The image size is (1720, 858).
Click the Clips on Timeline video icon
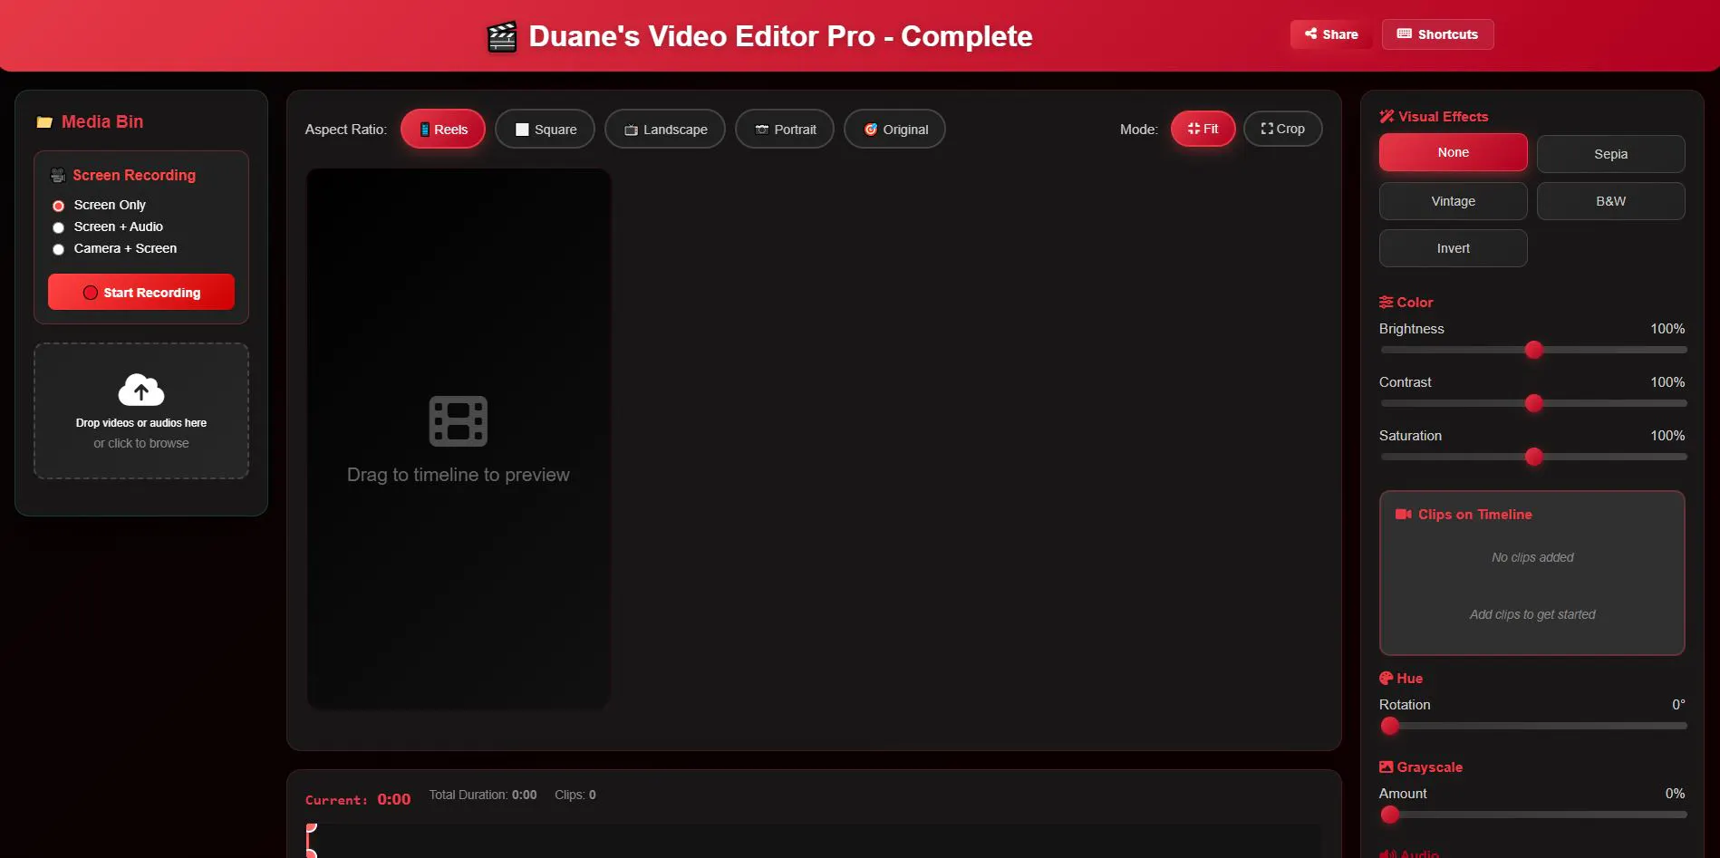click(1404, 515)
